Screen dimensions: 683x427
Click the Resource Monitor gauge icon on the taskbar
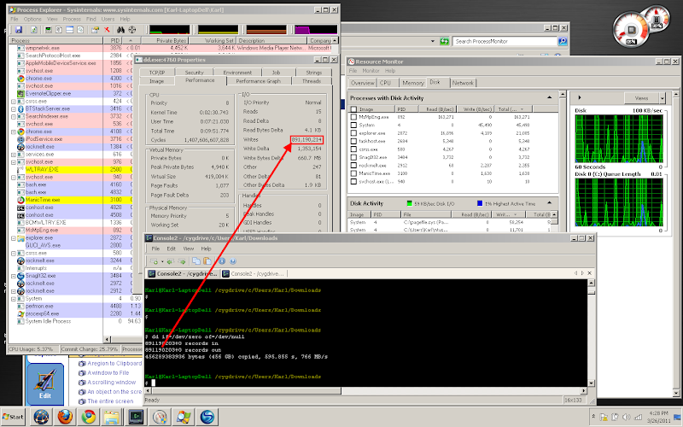(x=160, y=417)
